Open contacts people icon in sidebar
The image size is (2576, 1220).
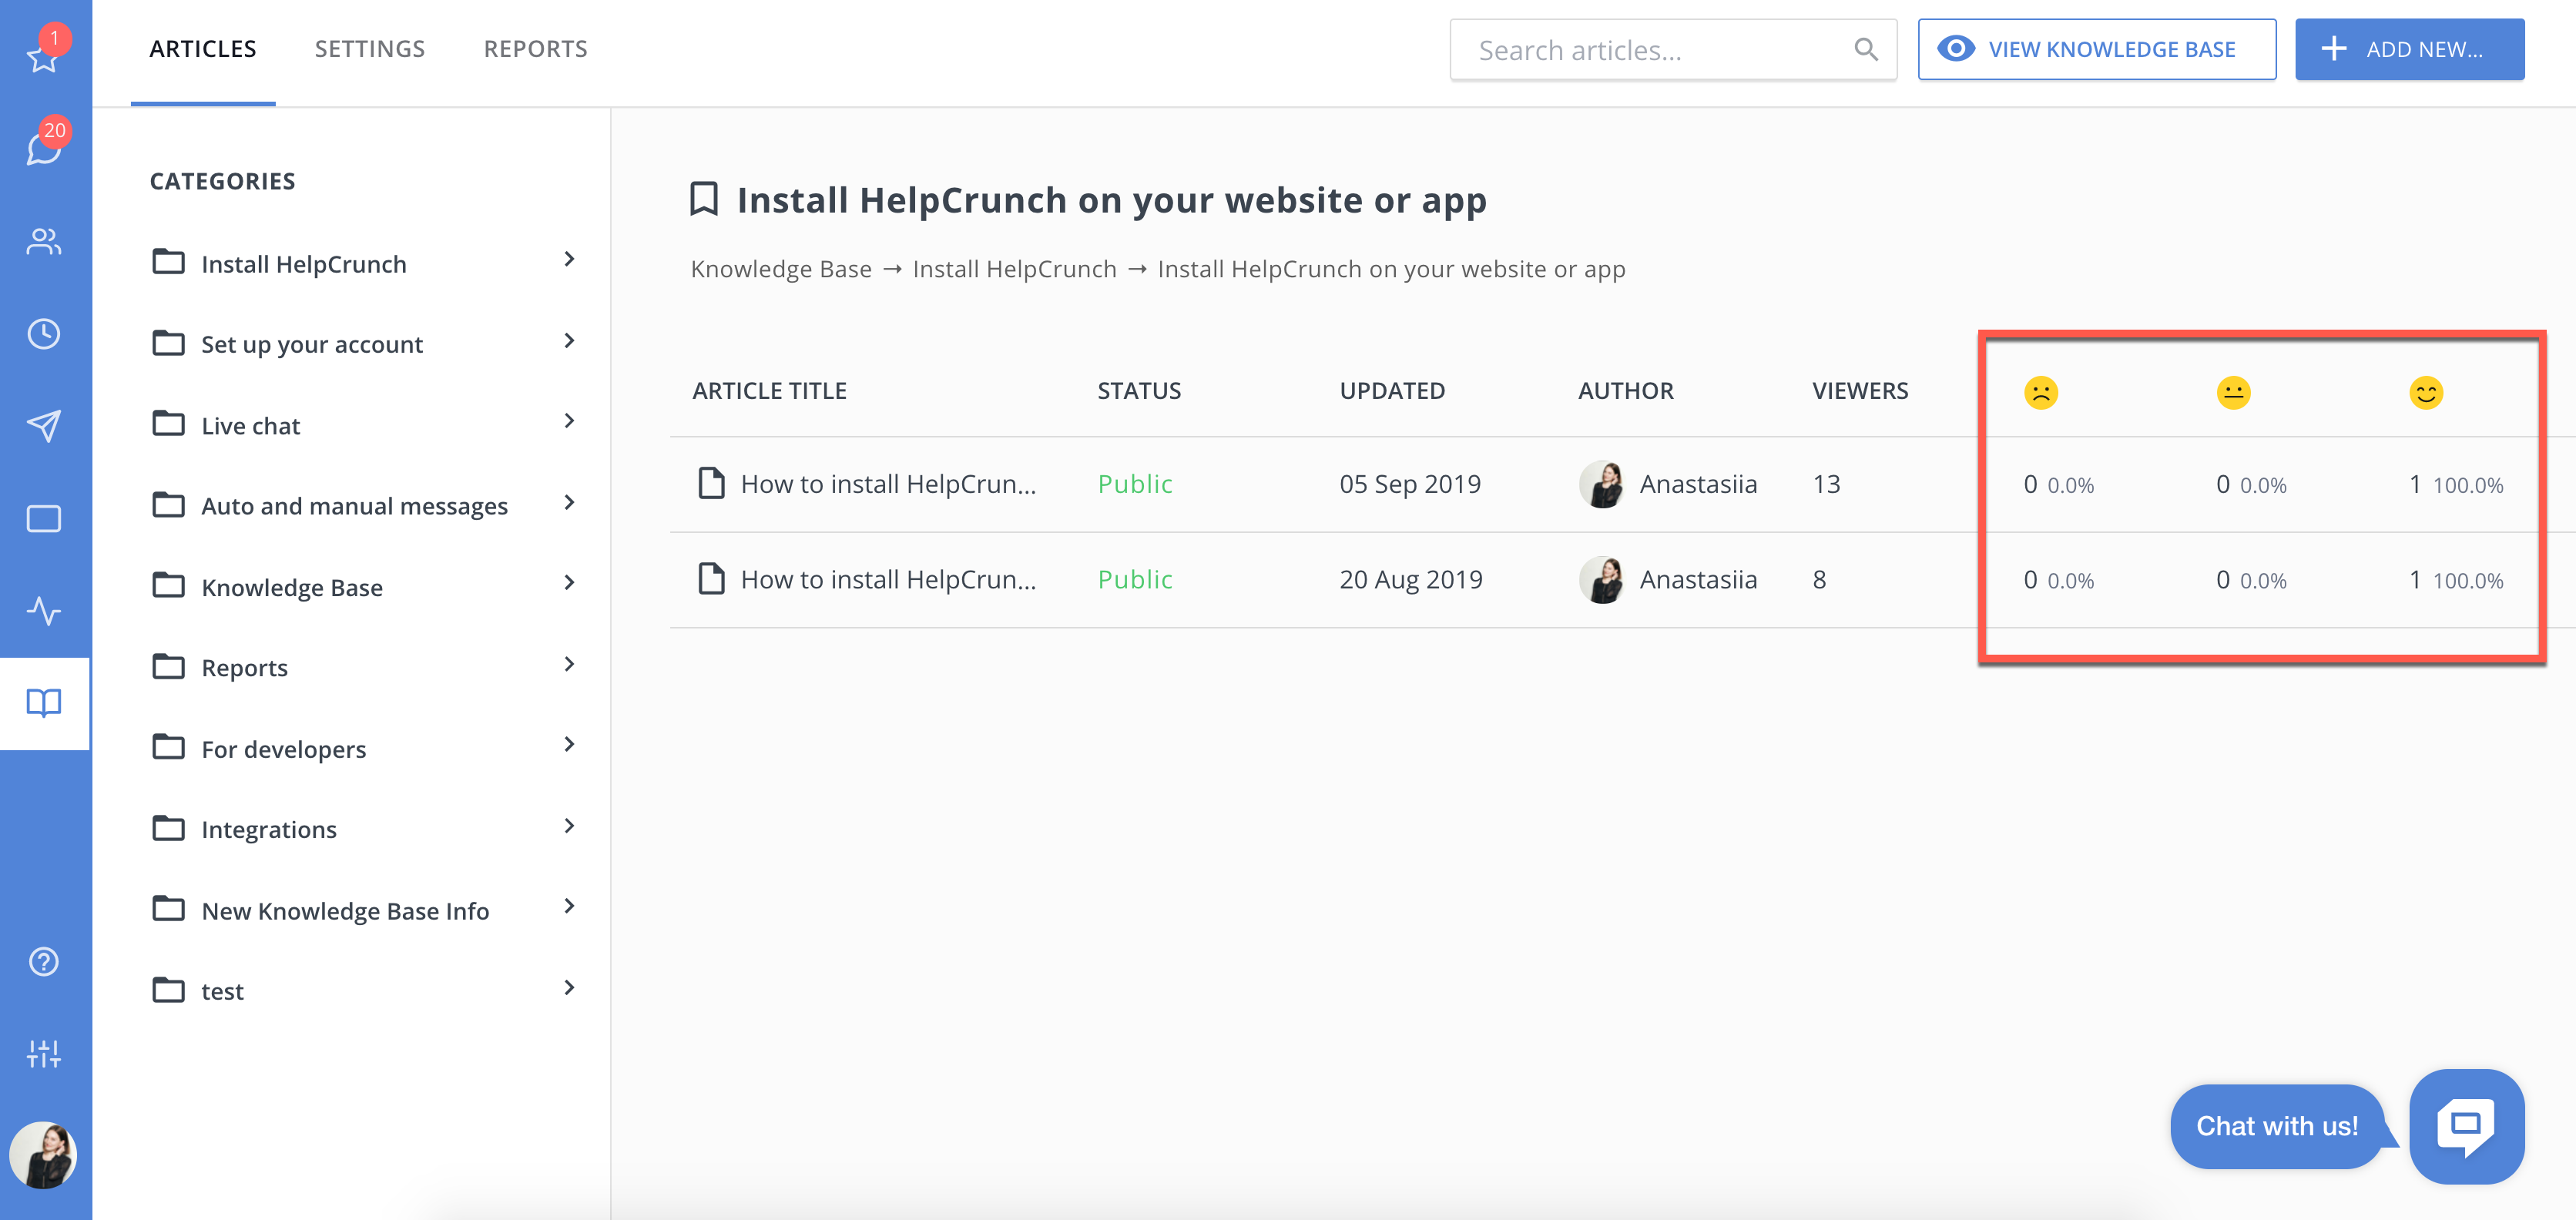click(43, 241)
